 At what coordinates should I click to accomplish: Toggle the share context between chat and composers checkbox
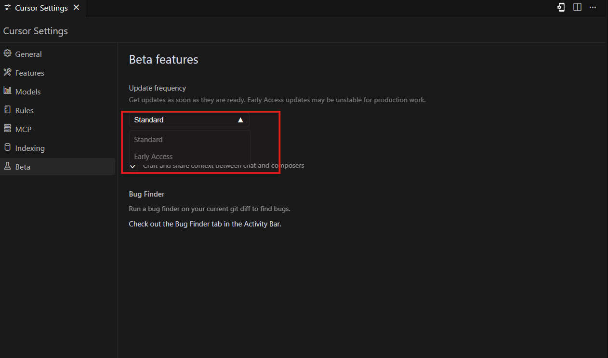coord(133,166)
